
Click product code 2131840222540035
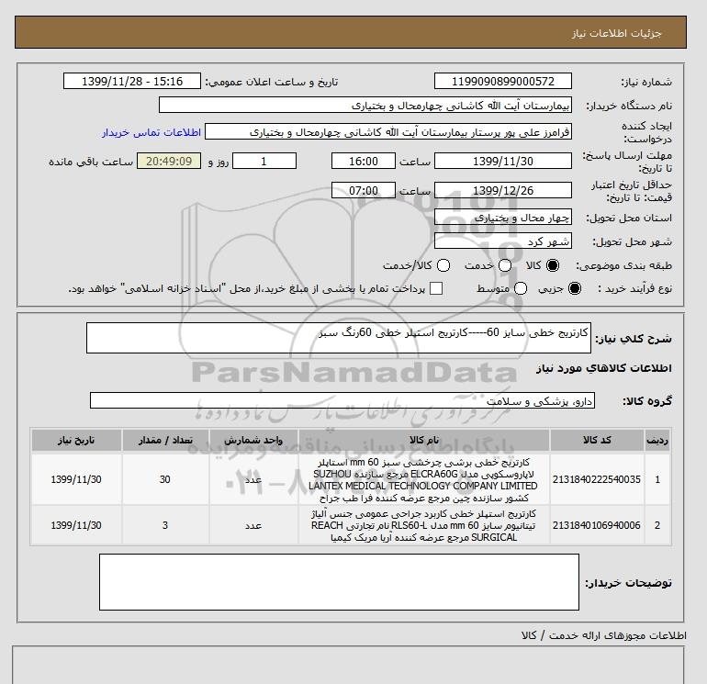point(597,480)
